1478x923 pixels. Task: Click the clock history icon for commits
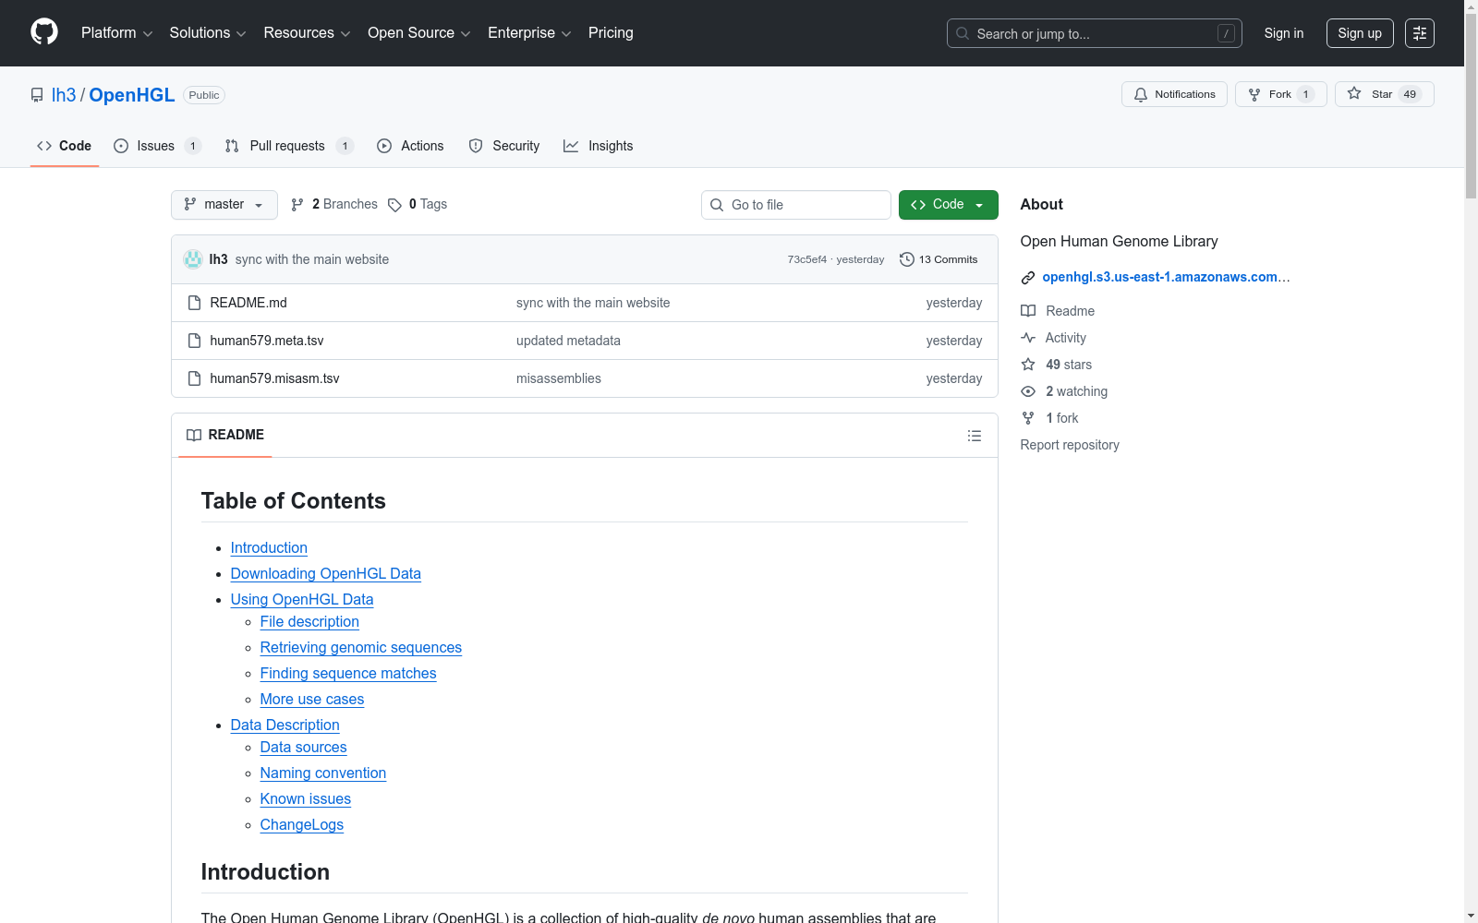(907, 259)
